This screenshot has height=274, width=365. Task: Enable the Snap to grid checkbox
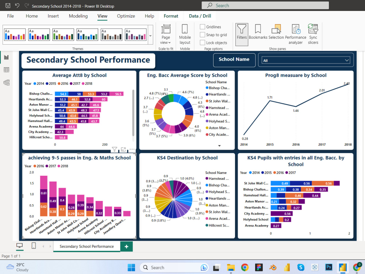point(203,35)
